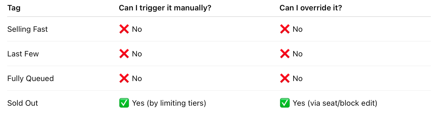This screenshot has height=115, width=438.
Task: Select the 'Last Few' tag cell
Action: click(23, 54)
